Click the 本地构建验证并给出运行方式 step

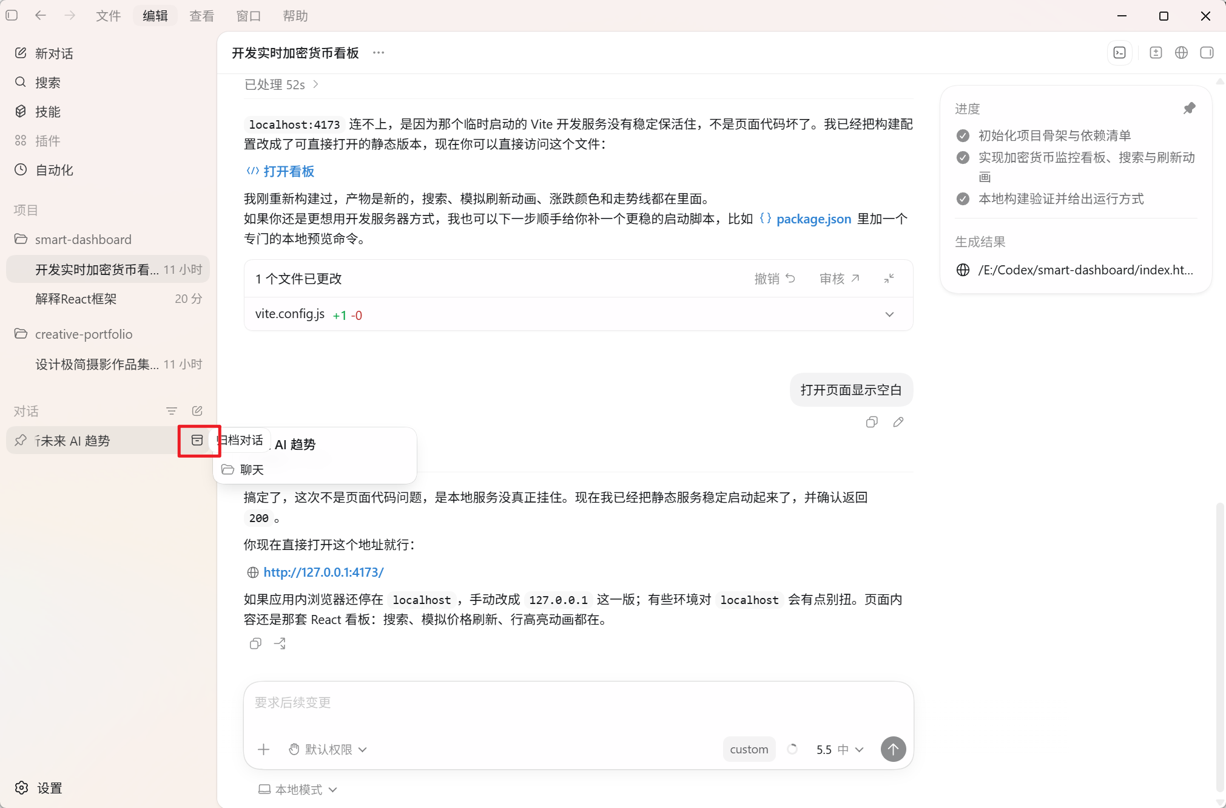coord(1061,199)
